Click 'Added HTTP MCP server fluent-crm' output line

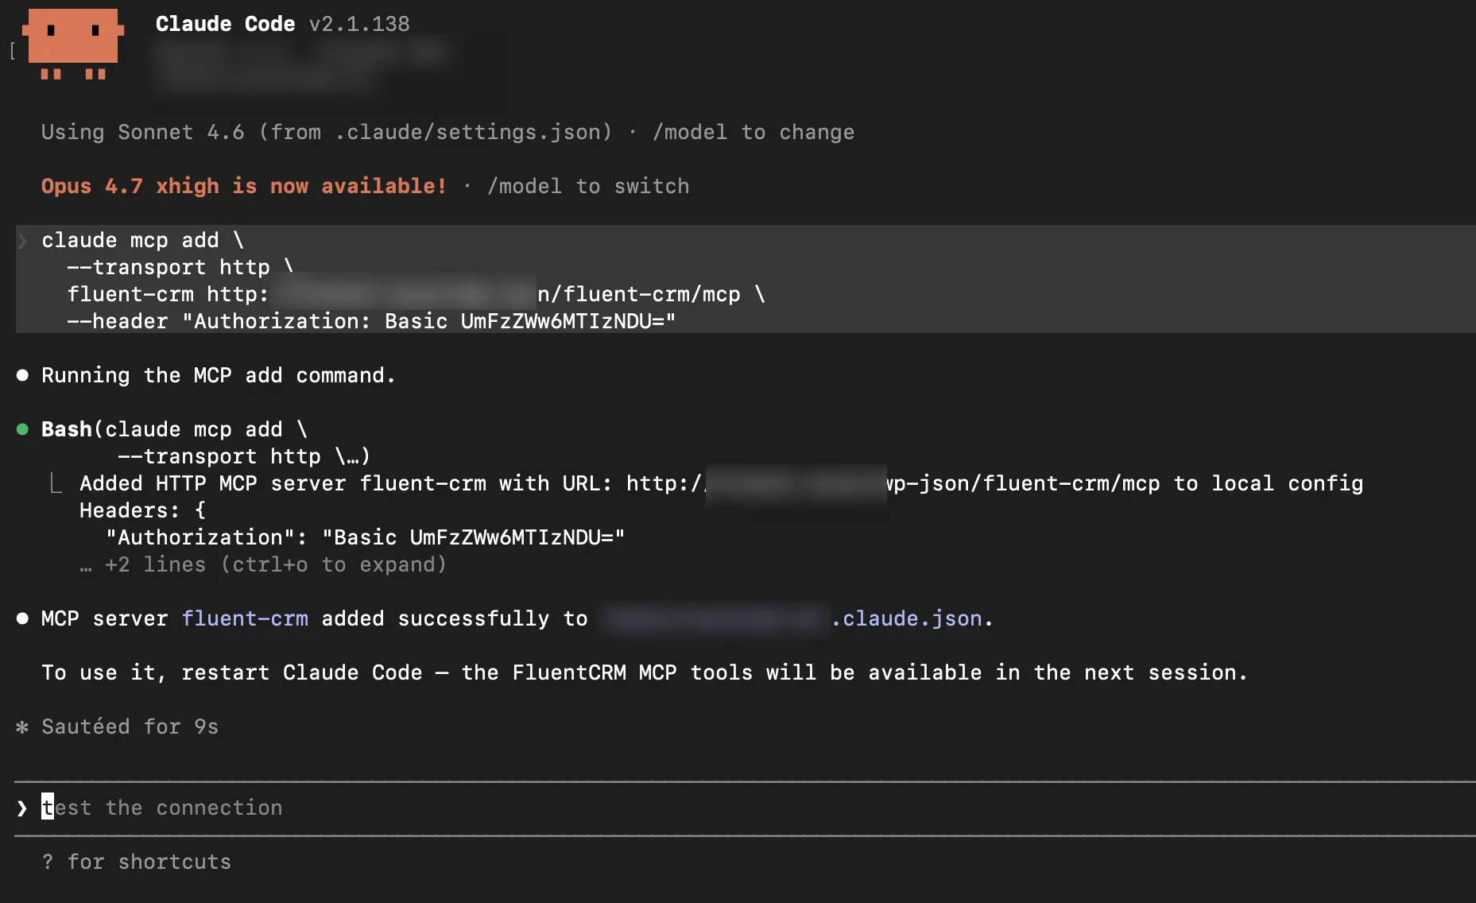721,483
